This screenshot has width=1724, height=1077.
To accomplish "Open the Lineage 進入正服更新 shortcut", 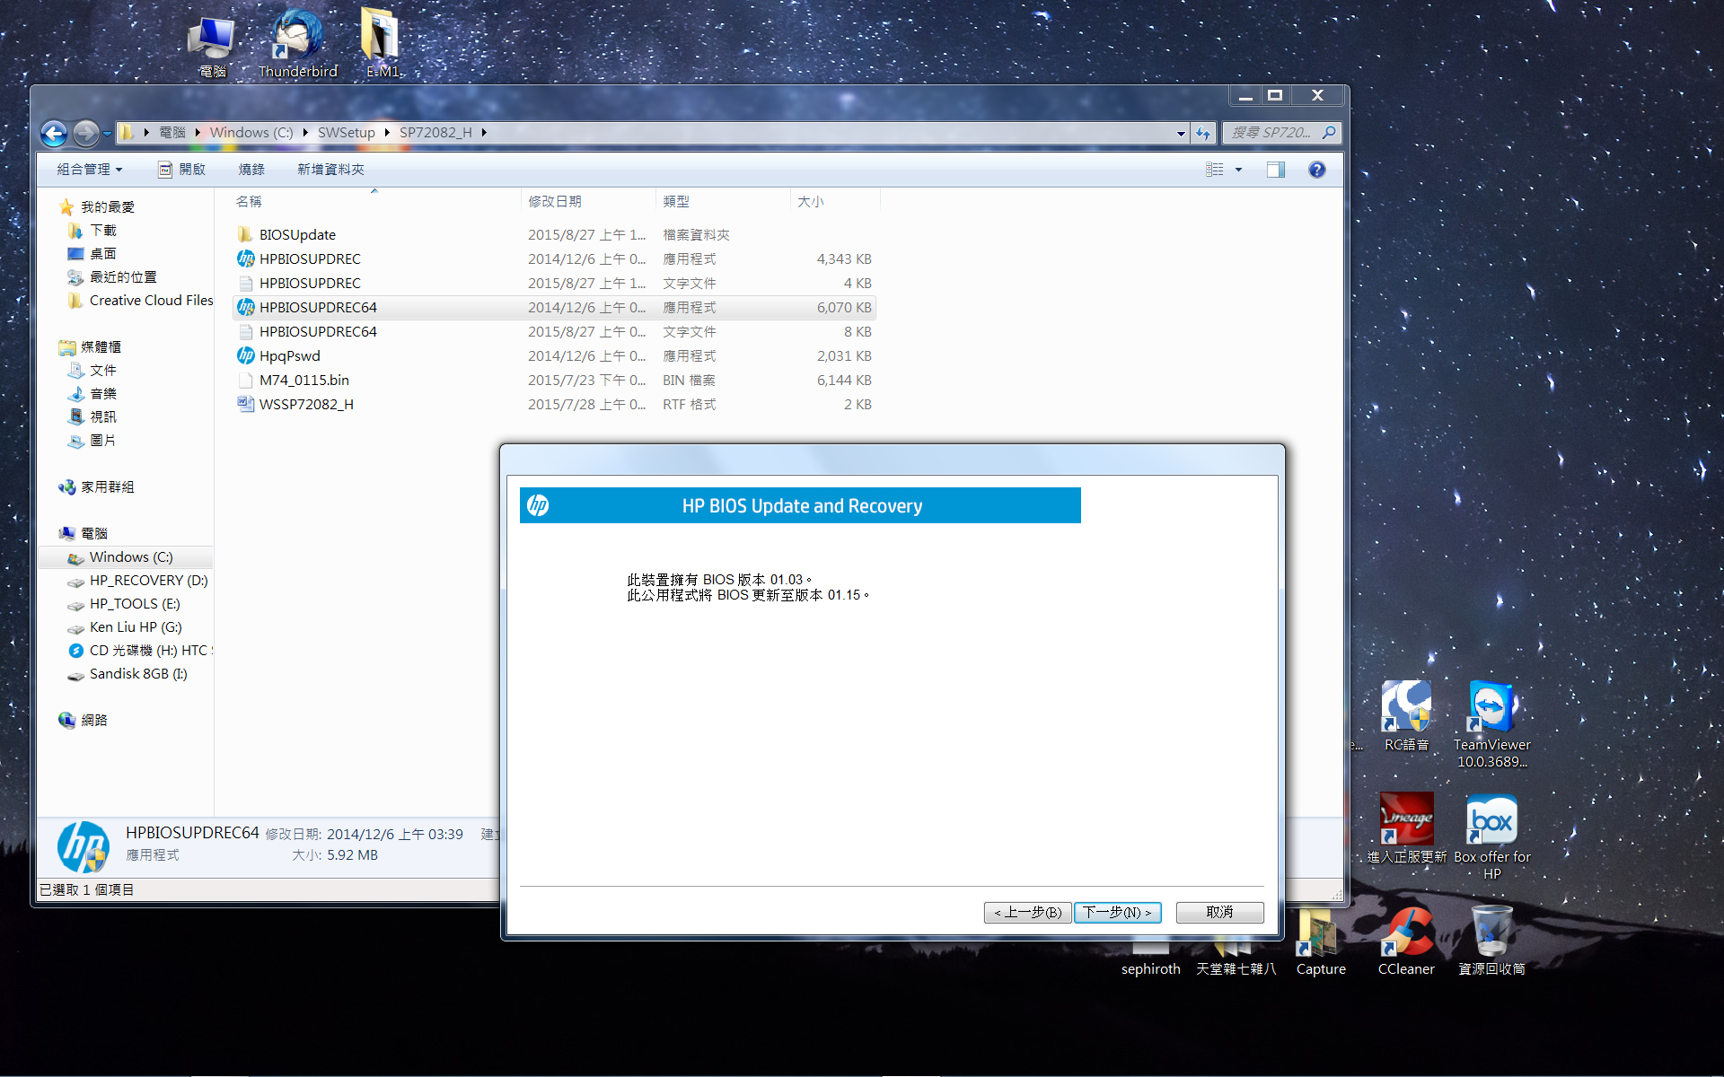I will (x=1407, y=828).
